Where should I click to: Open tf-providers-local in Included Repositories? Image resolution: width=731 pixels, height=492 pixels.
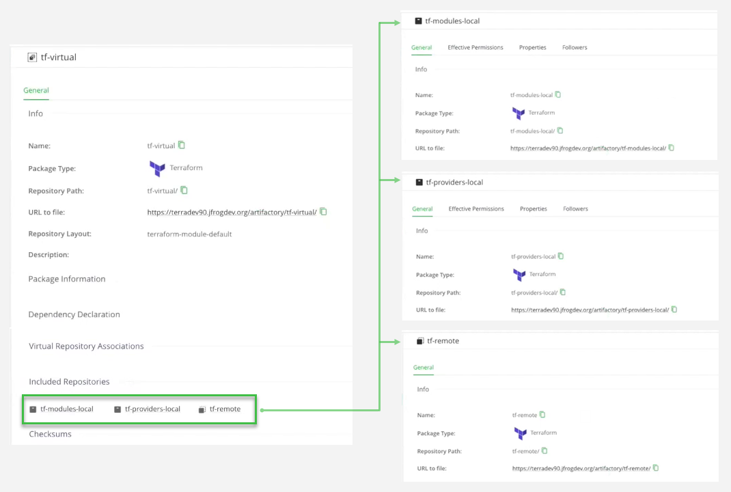[152, 409]
